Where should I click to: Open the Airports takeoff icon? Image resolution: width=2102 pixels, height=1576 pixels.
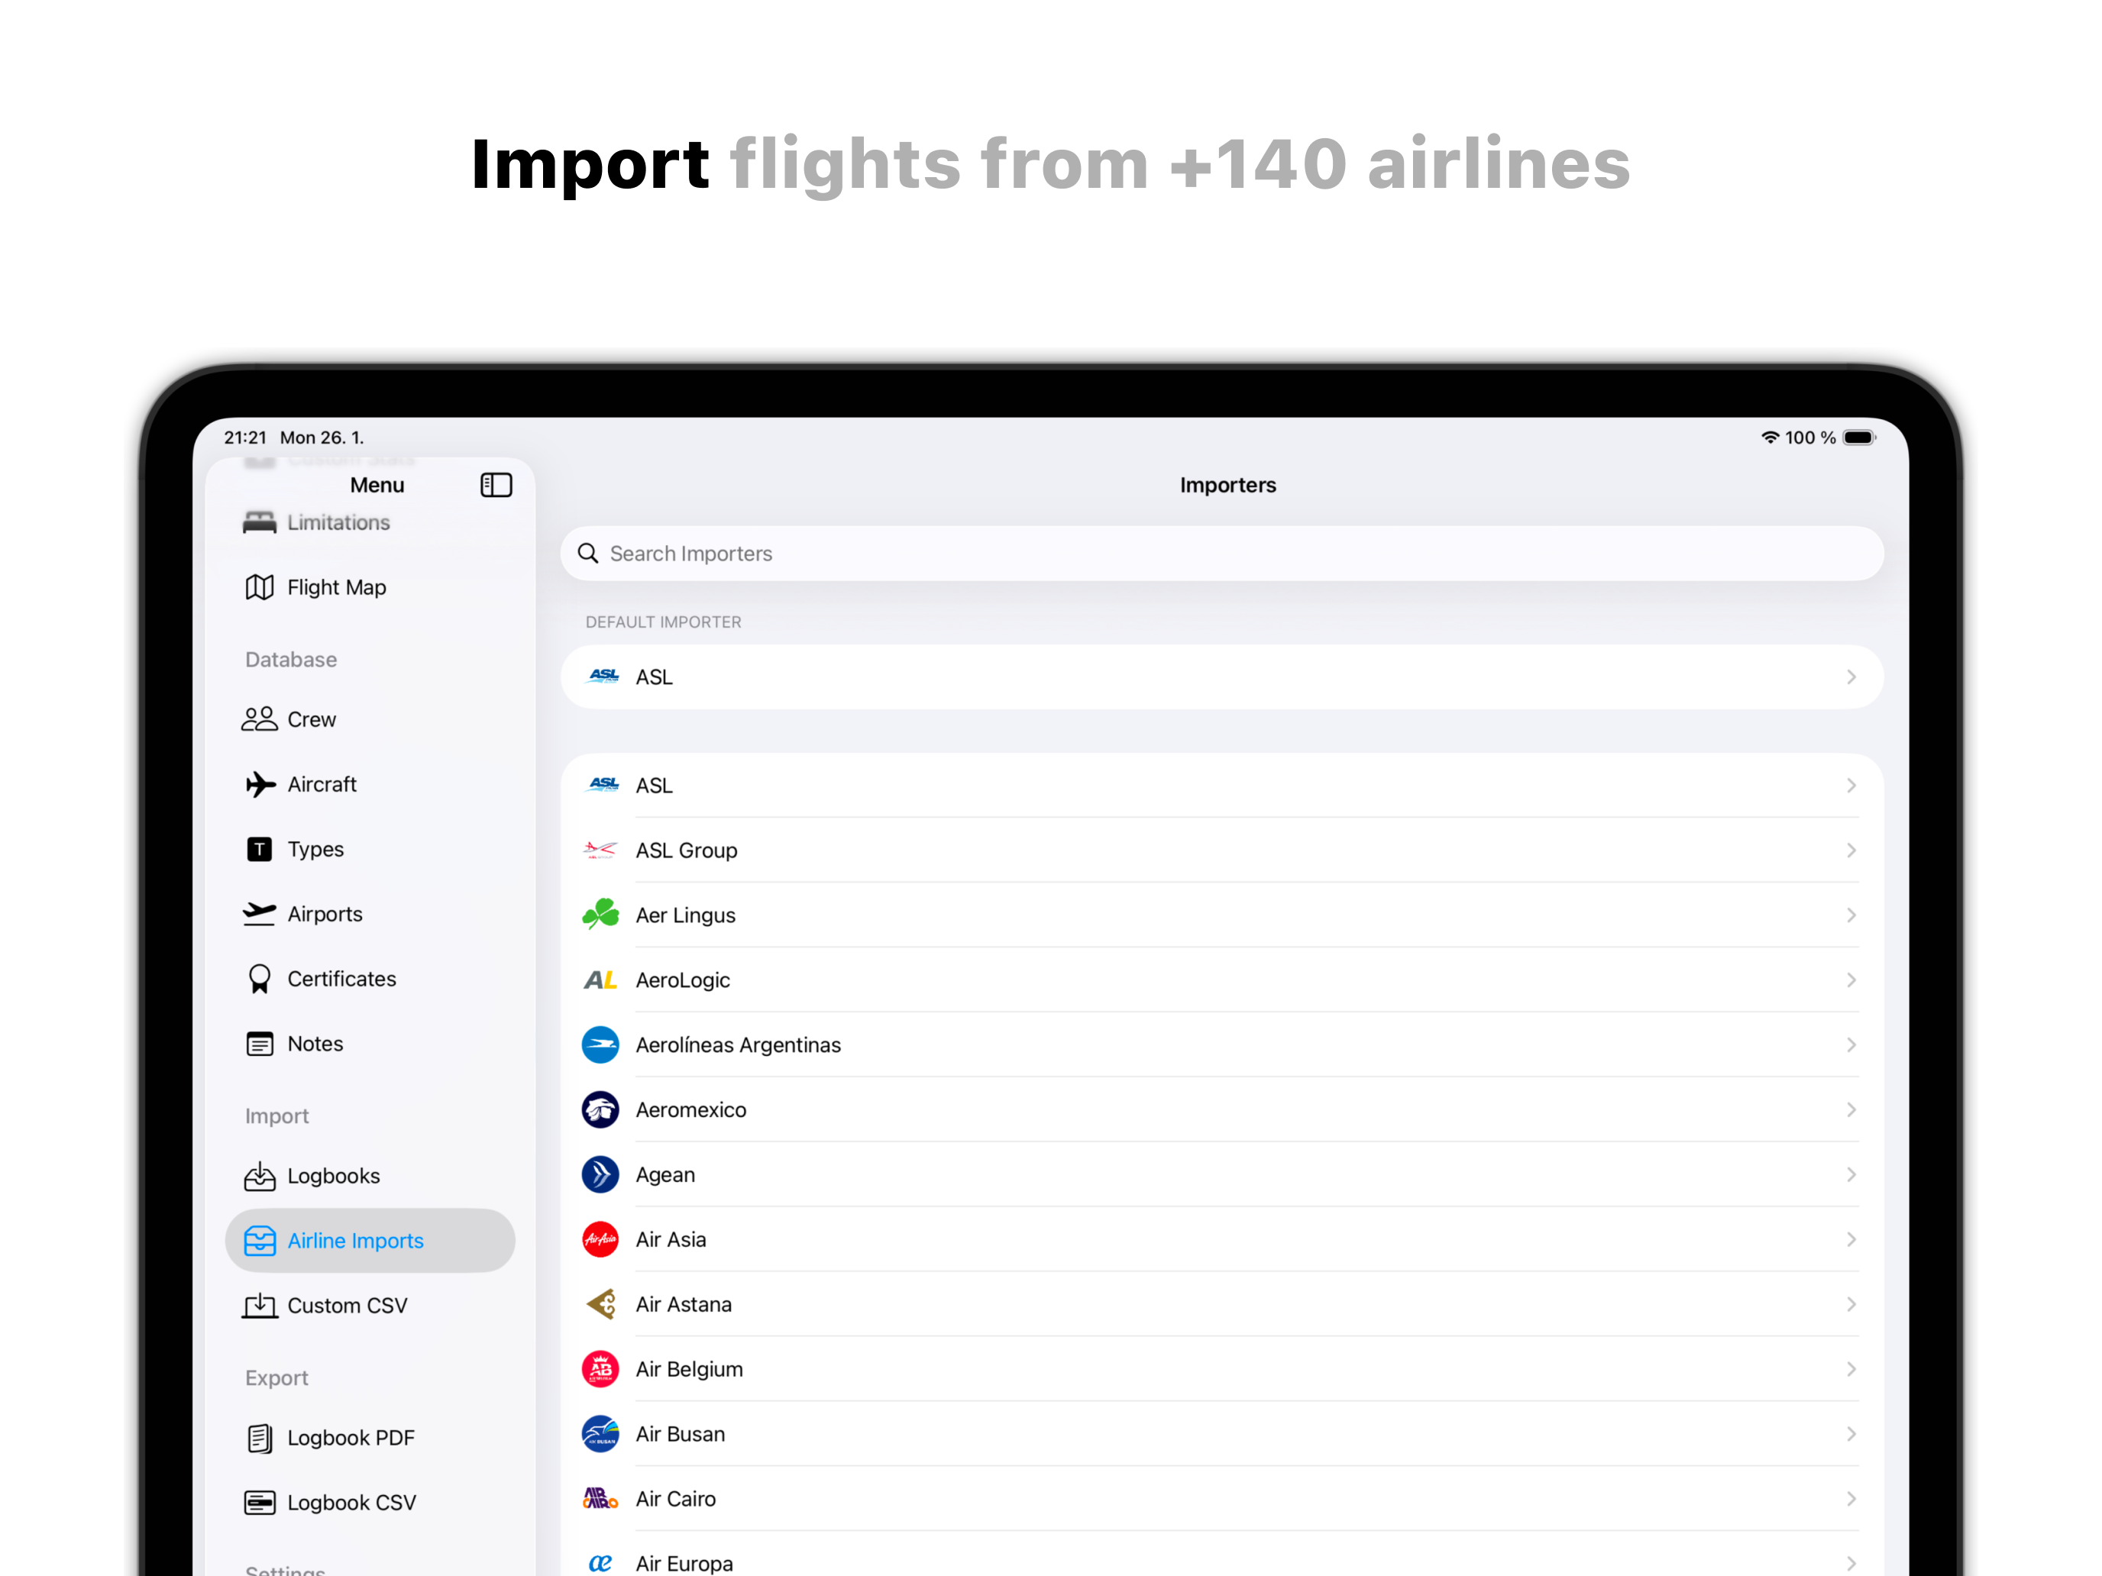[x=260, y=914]
